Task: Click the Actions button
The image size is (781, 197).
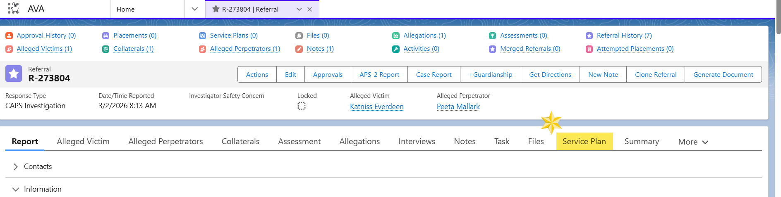Action: pos(257,74)
